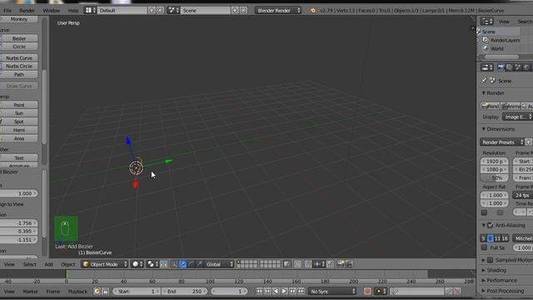The height and width of the screenshot is (300, 533).
Task: Open the Playback menu in timeline
Action: [77, 292]
